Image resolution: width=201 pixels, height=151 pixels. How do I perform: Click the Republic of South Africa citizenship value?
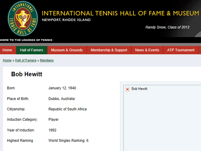point(68,109)
